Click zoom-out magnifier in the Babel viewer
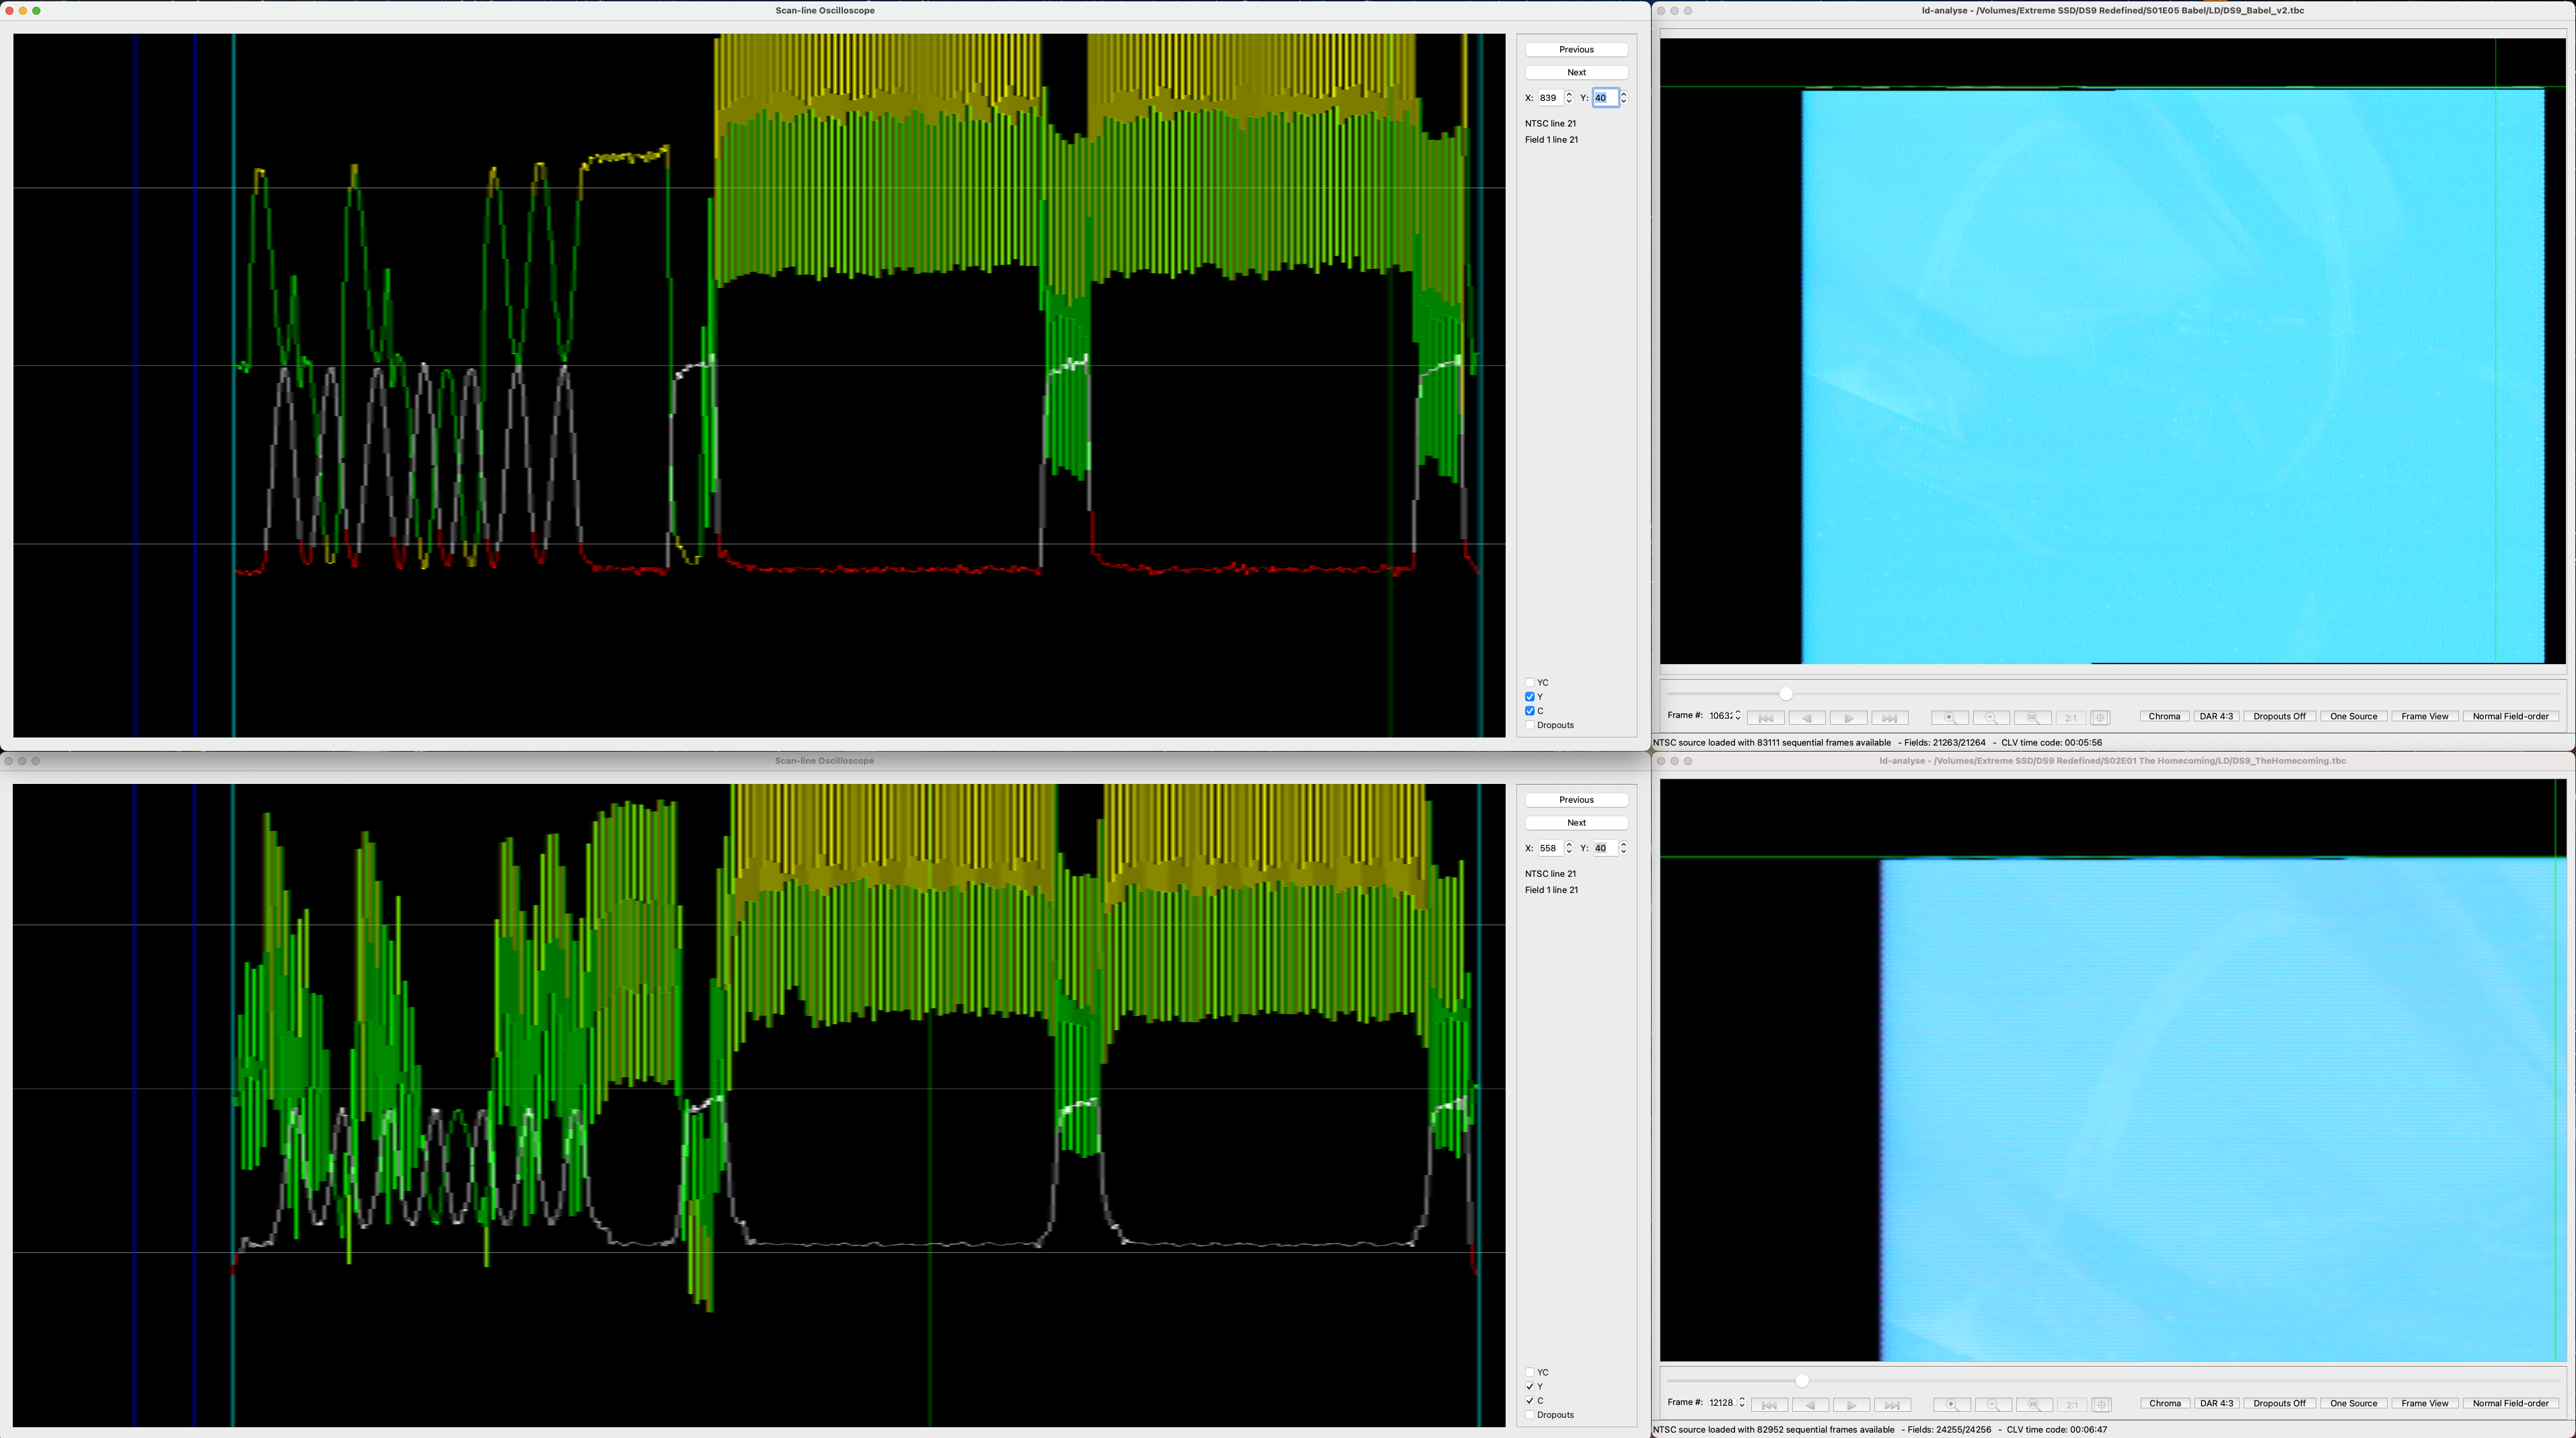Viewport: 2576px width, 1438px height. pos(1991,717)
